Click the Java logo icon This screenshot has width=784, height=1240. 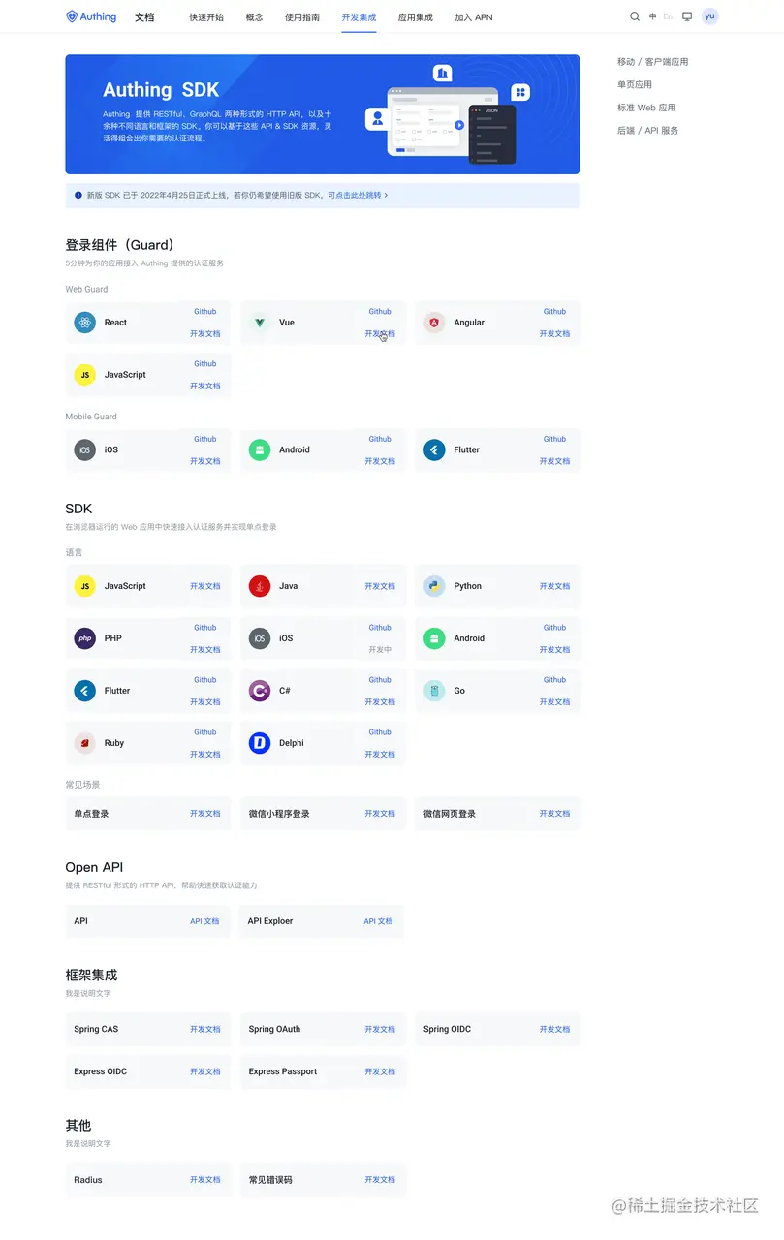pos(260,586)
